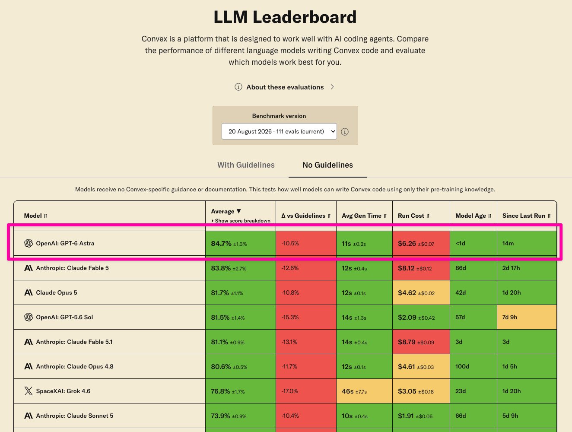
Task: Click the 46s generation time cell
Action: [364, 391]
